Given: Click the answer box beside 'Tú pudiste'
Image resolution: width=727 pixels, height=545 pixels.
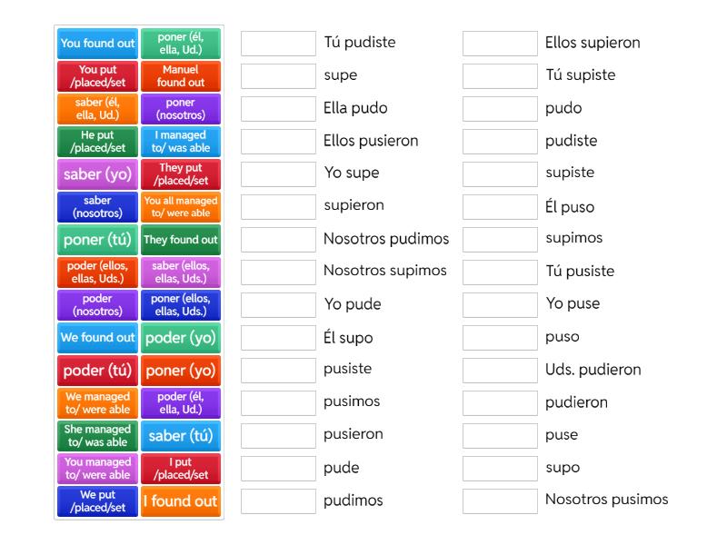Looking at the screenshot, I should (278, 44).
